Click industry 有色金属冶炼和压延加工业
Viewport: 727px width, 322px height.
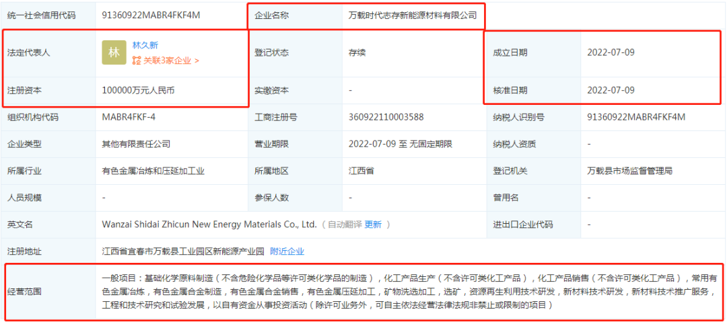(153, 171)
